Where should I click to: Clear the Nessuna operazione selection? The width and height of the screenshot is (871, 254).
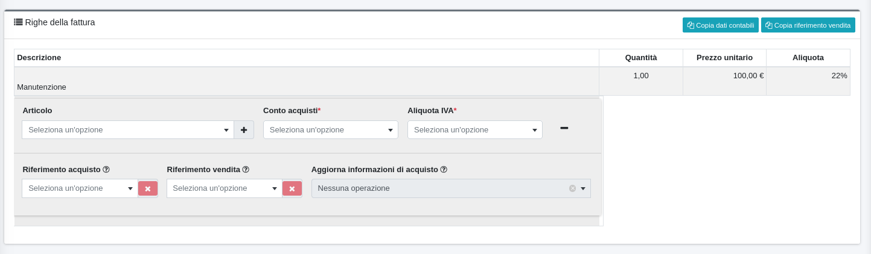pos(572,188)
